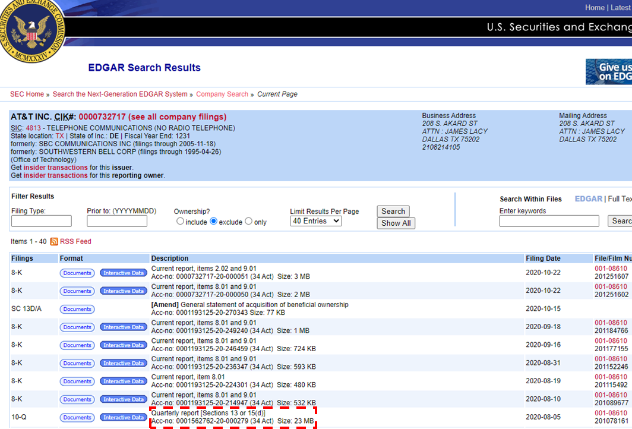This screenshot has height=429, width=632.
Task: Open the 40 Entries results dropdown
Action: point(315,221)
